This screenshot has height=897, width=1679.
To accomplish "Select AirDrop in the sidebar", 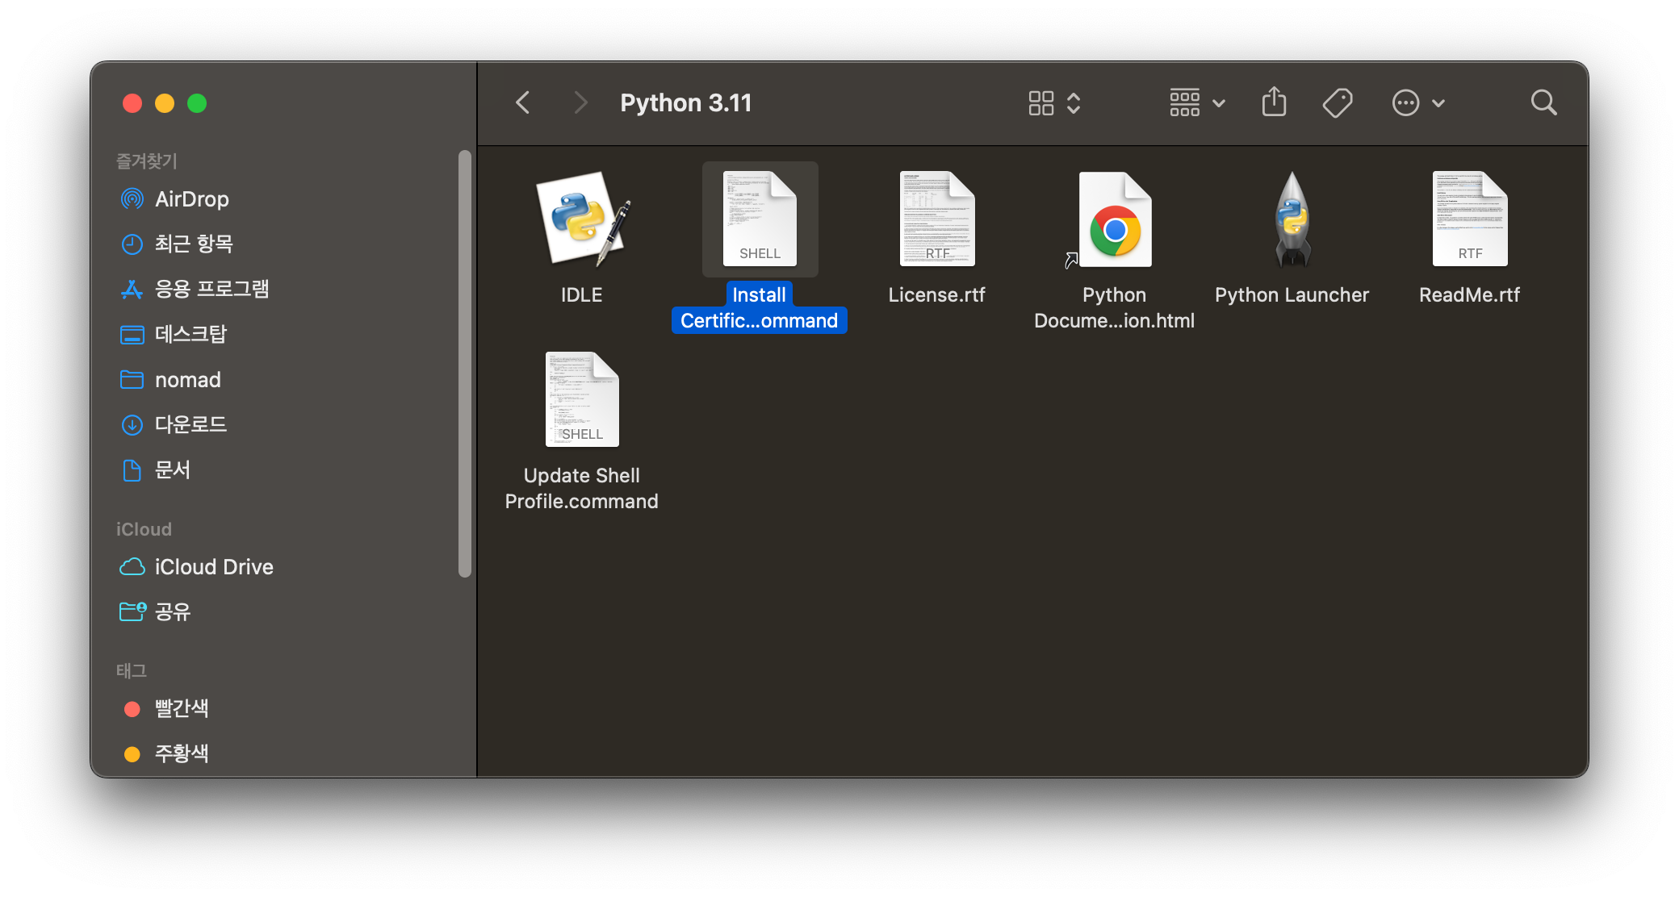I will tap(191, 199).
